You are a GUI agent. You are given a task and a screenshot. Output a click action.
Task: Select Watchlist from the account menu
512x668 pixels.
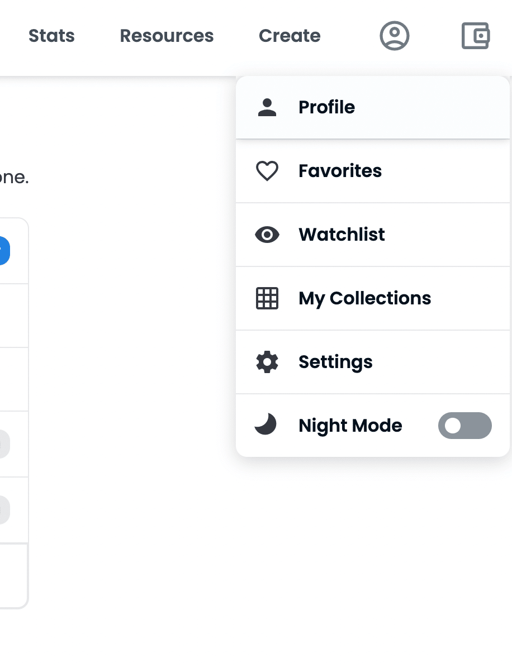click(342, 234)
